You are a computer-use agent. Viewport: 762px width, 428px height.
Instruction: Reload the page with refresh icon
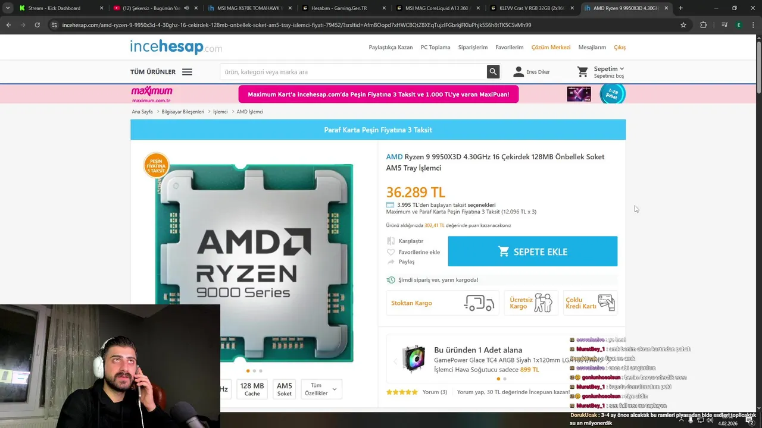[x=37, y=25]
